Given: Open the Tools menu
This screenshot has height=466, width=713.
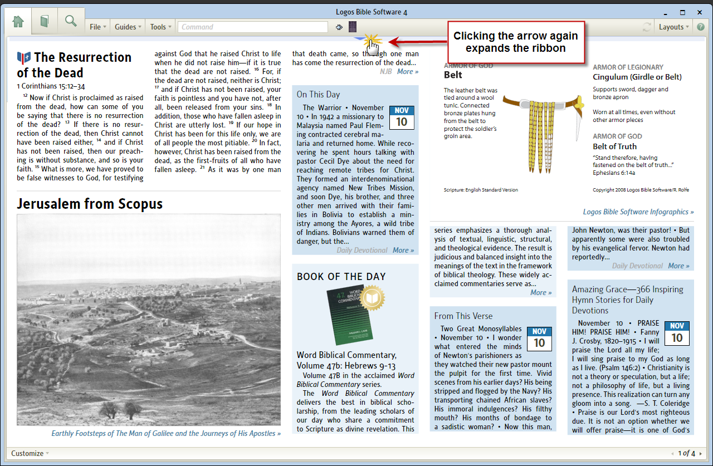Looking at the screenshot, I should 161,27.
